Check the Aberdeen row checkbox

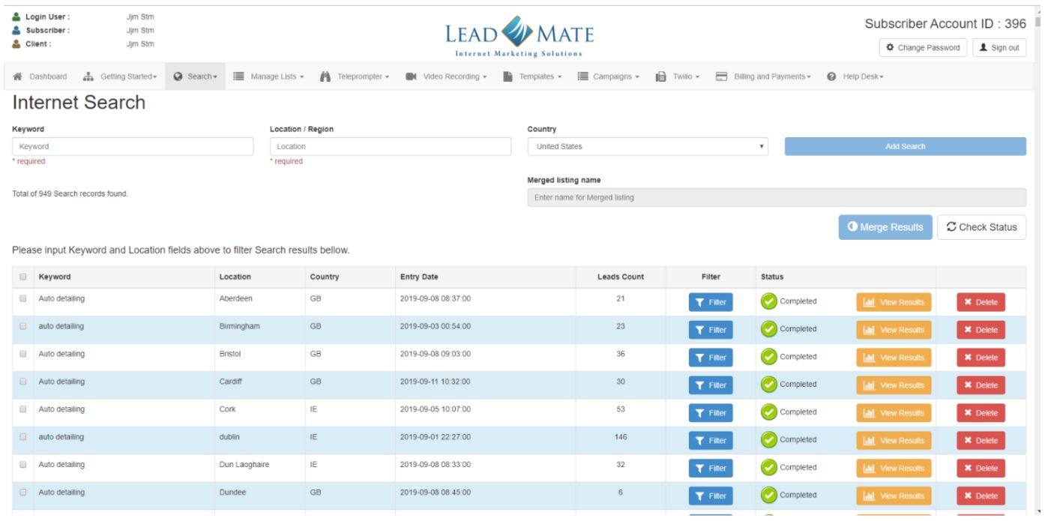(x=23, y=298)
